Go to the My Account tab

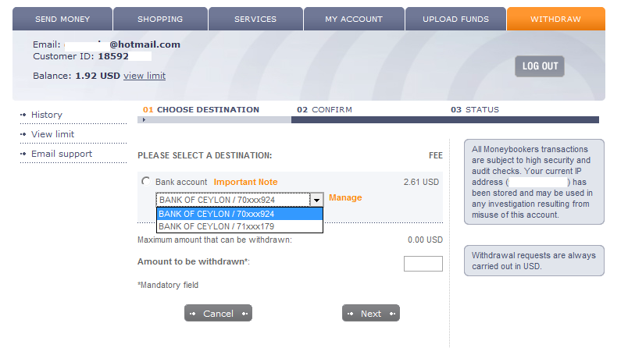coord(354,19)
